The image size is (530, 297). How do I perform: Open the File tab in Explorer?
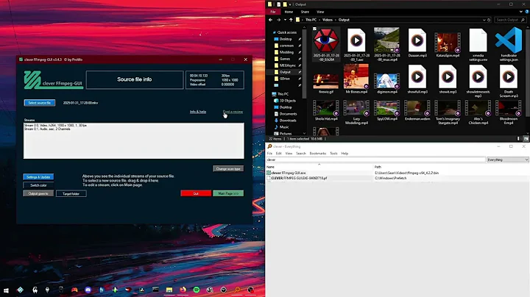tap(273, 12)
